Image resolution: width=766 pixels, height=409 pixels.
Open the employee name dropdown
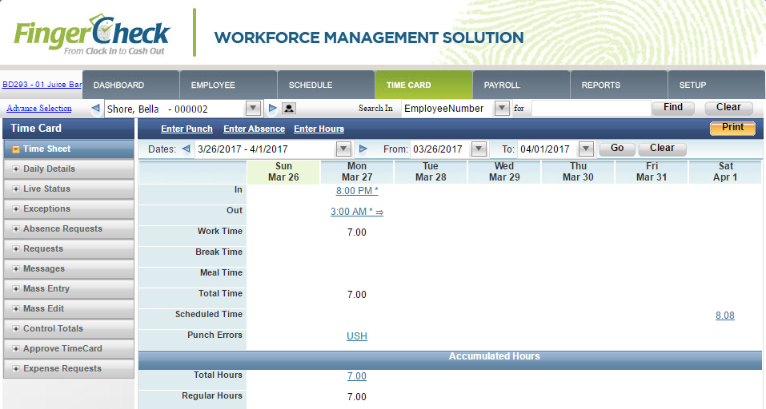(x=253, y=108)
